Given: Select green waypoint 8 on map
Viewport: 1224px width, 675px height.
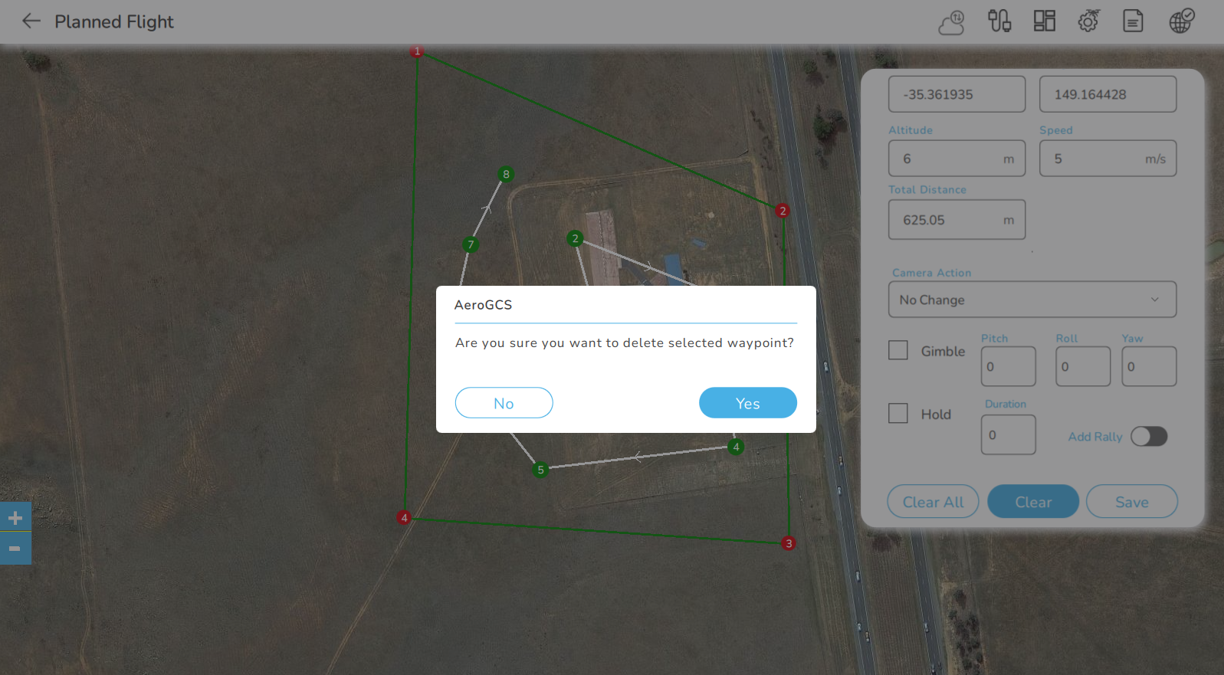Looking at the screenshot, I should click(x=506, y=174).
